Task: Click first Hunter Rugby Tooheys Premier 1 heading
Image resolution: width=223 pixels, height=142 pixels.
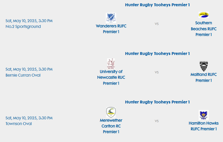Action: click(x=158, y=5)
